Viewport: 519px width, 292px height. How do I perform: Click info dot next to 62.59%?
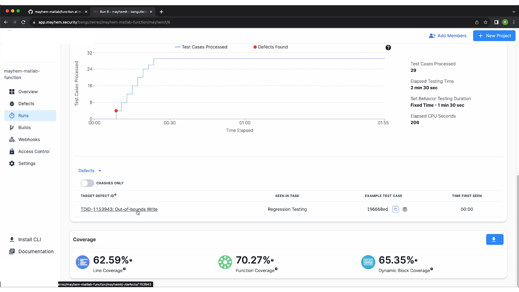tap(131, 260)
